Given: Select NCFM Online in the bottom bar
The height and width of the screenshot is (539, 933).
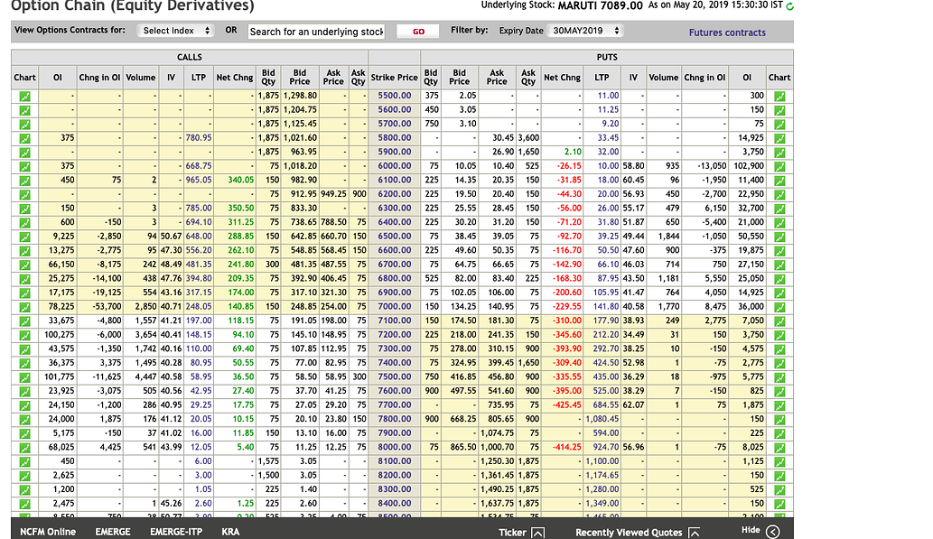Looking at the screenshot, I should [47, 532].
